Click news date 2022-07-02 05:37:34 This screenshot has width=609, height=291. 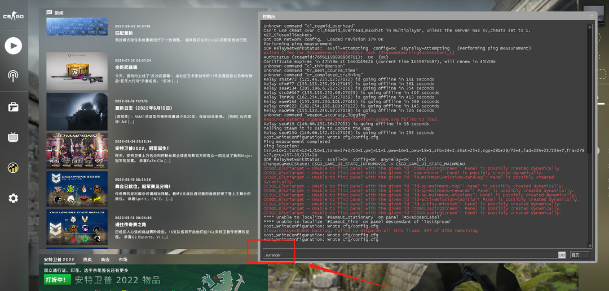133,60
